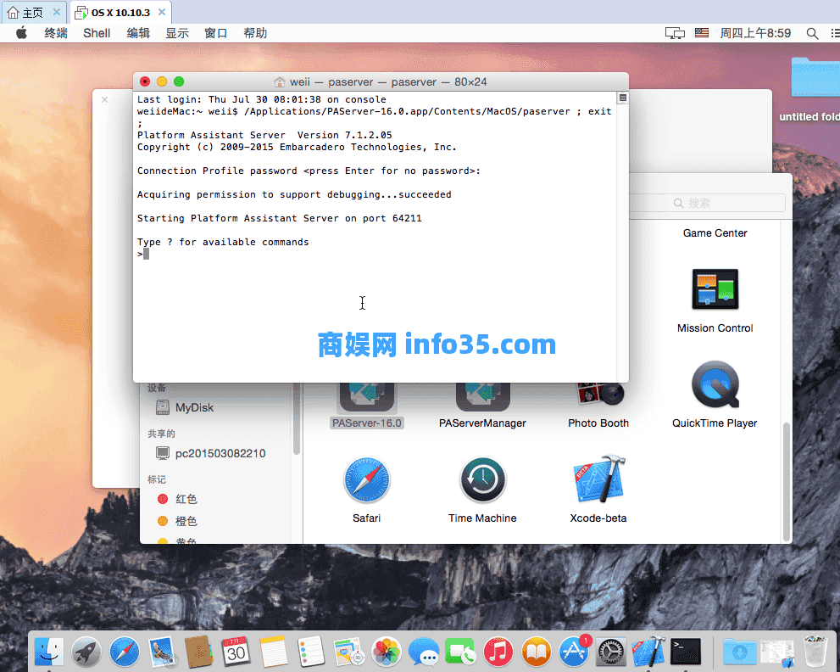Open Mail stamp icon in Dock
The height and width of the screenshot is (672, 840).
(x=163, y=652)
